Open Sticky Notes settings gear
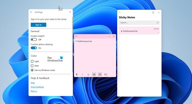Image resolution: width=192 pixels, height=104 pixels. [x=153, y=13]
